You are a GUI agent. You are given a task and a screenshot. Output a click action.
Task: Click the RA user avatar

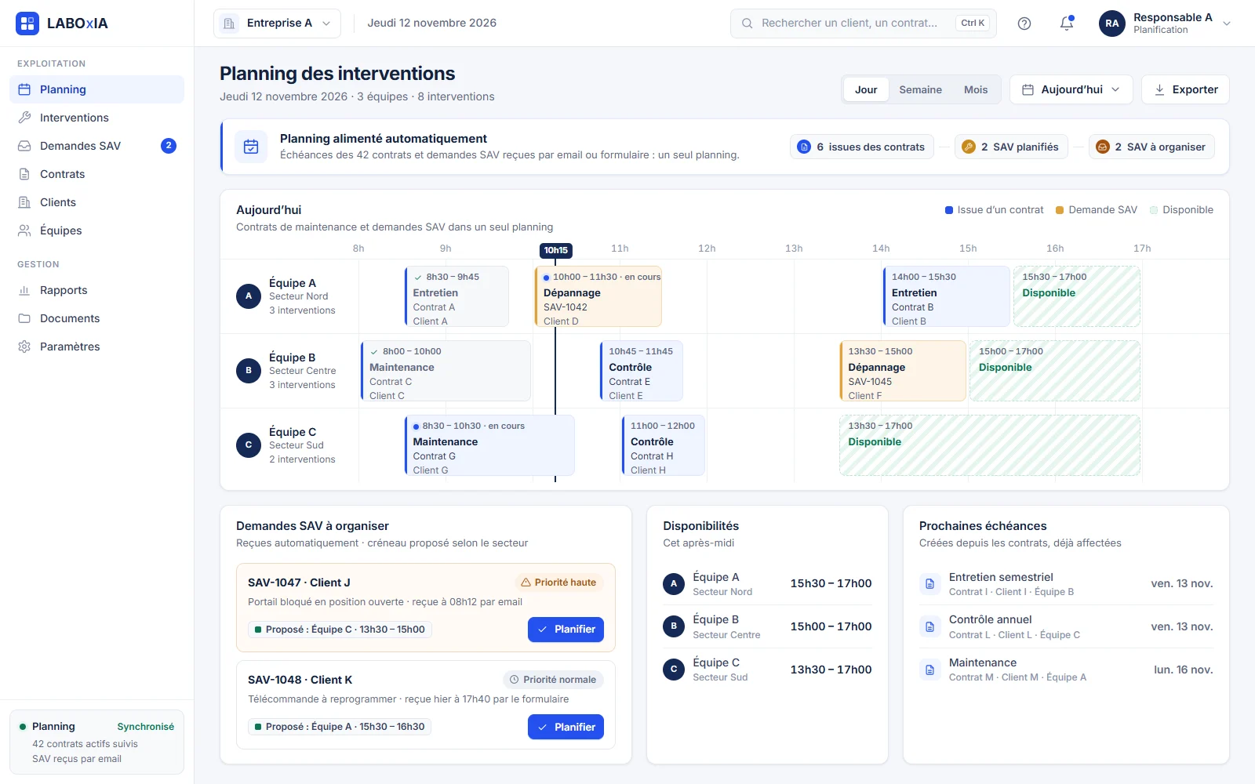click(1112, 24)
